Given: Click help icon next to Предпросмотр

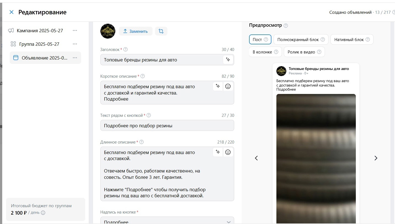Looking at the screenshot, I should (x=286, y=26).
